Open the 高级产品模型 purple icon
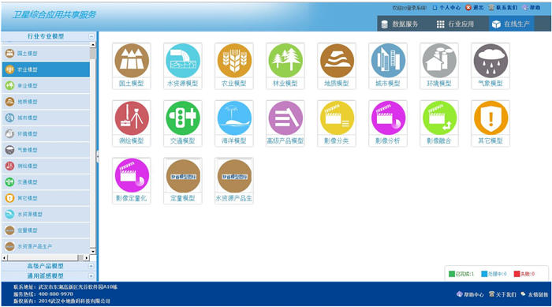Screen dimensions: 552x307 pos(285,123)
